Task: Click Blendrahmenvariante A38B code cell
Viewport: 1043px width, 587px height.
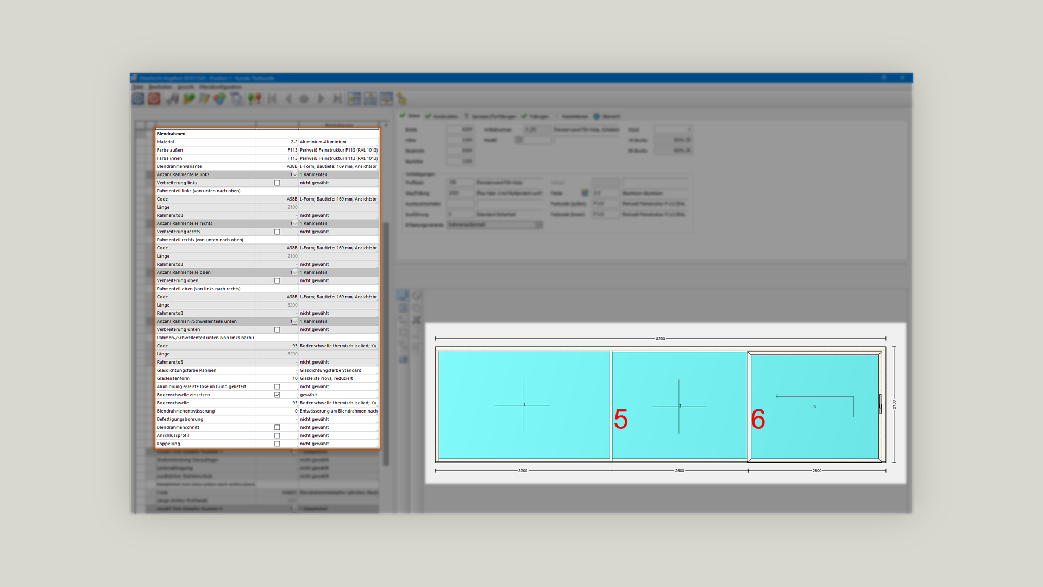Action: click(x=277, y=167)
